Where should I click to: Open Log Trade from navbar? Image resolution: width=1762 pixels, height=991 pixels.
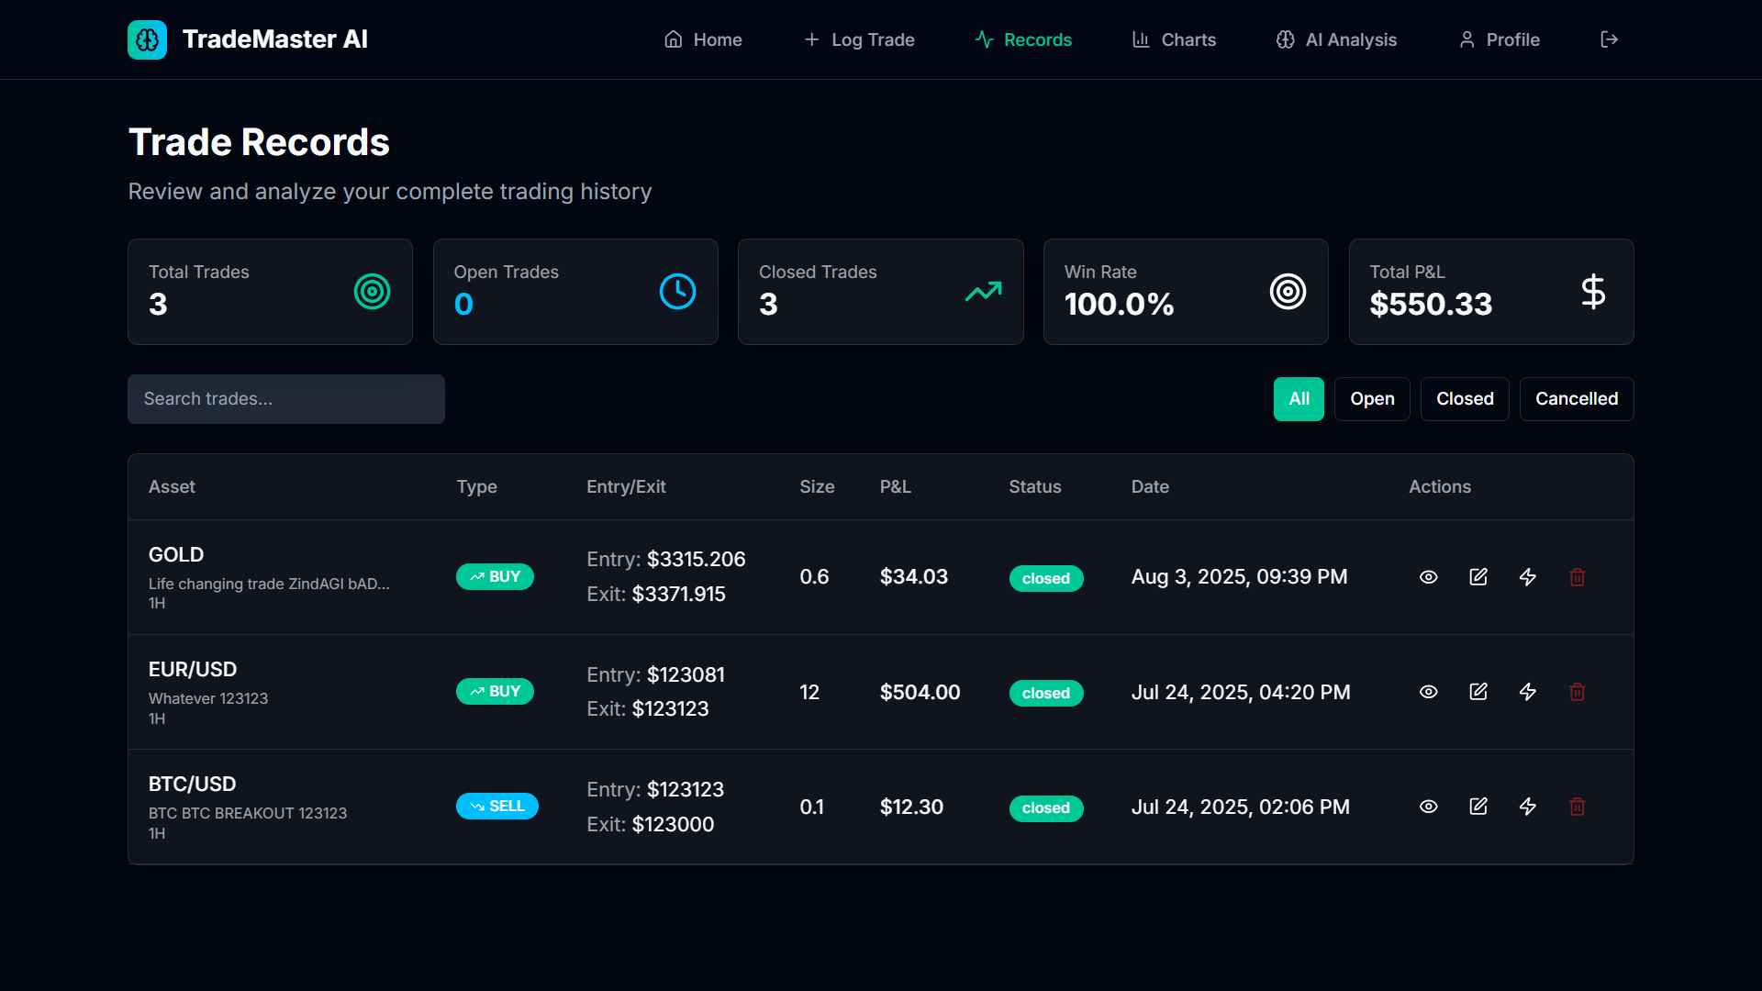coord(859,39)
